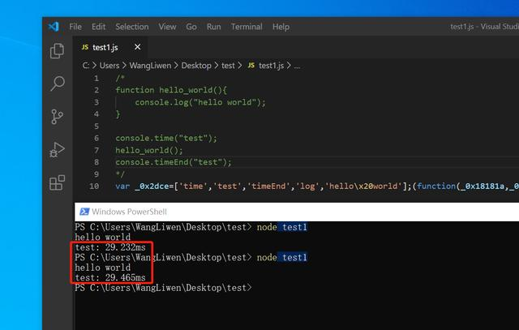
Task: Click the VS Code logo icon
Action: coord(54,27)
